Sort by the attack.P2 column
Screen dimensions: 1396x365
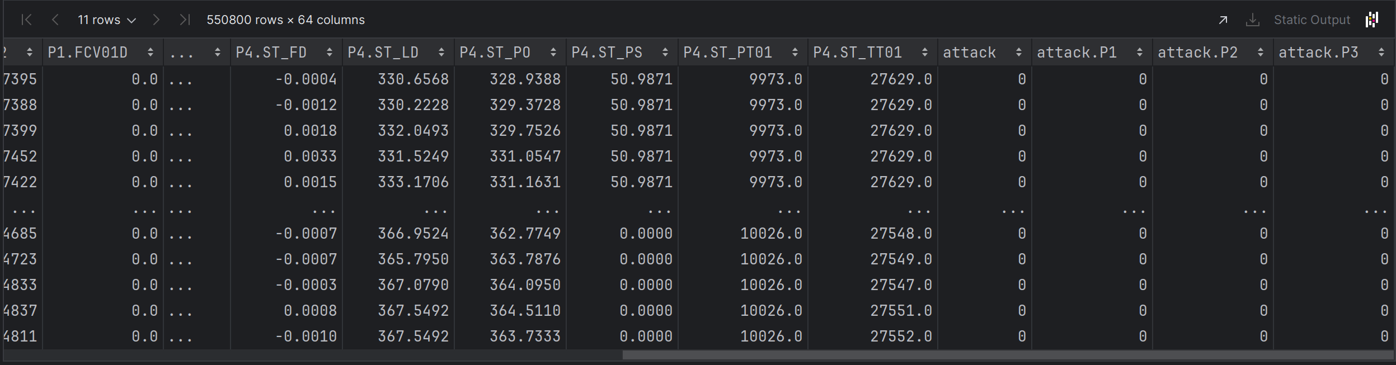coord(1260,53)
